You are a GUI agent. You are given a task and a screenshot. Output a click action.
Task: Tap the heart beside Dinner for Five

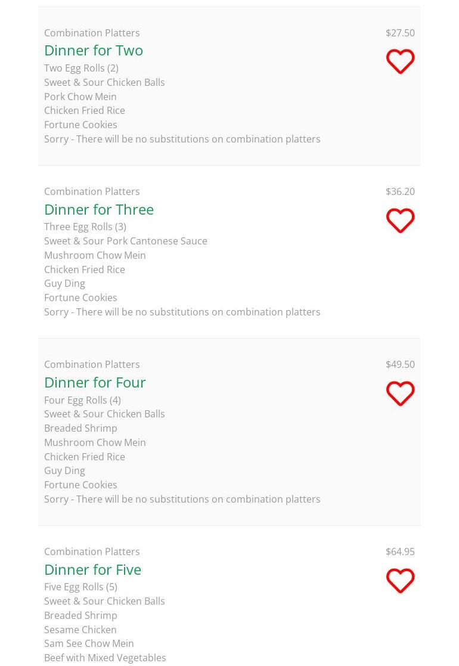(x=400, y=581)
